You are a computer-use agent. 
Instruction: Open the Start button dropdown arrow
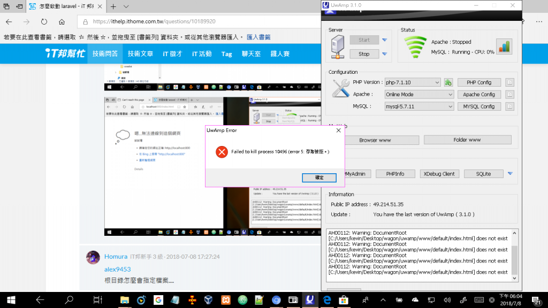pyautogui.click(x=384, y=40)
